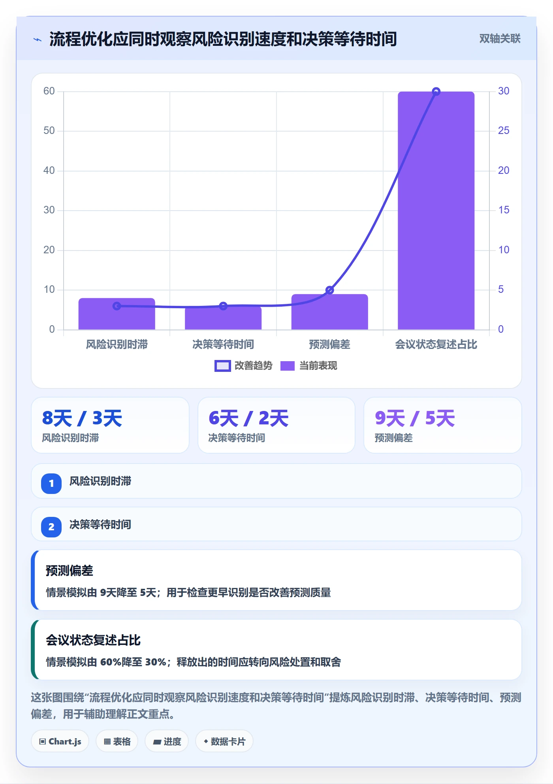Click the number 1 badge icon
This screenshot has width=553, height=784.
coord(51,483)
